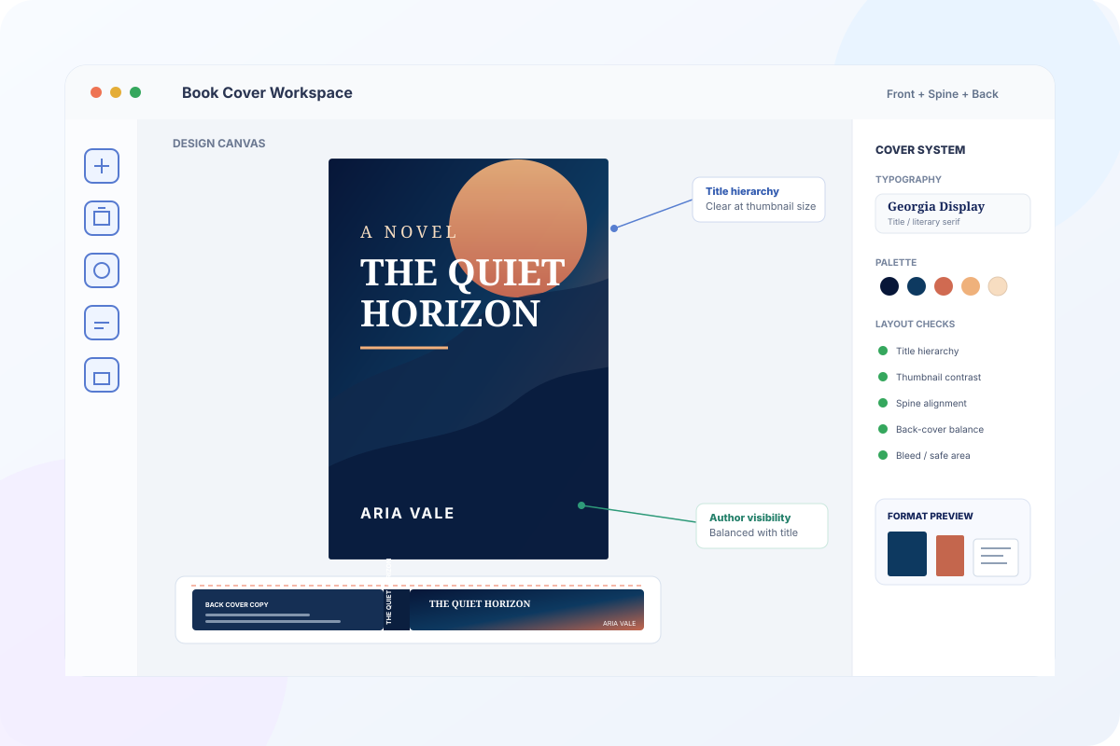Click the green window maximize dot
Screen dimensions: 1120x746
(135, 92)
